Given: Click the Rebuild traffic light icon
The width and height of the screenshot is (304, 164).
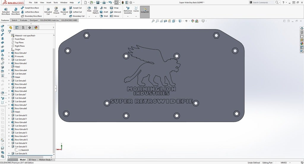Looking at the screenshot, I should pos(123,2).
